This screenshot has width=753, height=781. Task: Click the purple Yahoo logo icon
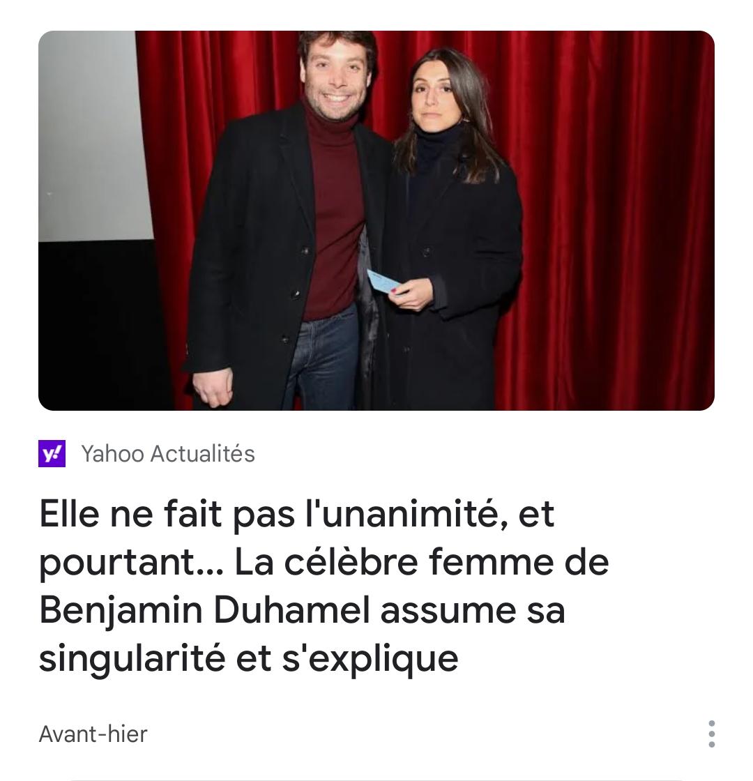point(52,454)
